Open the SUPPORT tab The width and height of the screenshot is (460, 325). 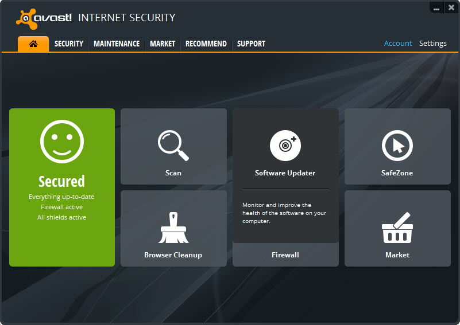coord(251,44)
